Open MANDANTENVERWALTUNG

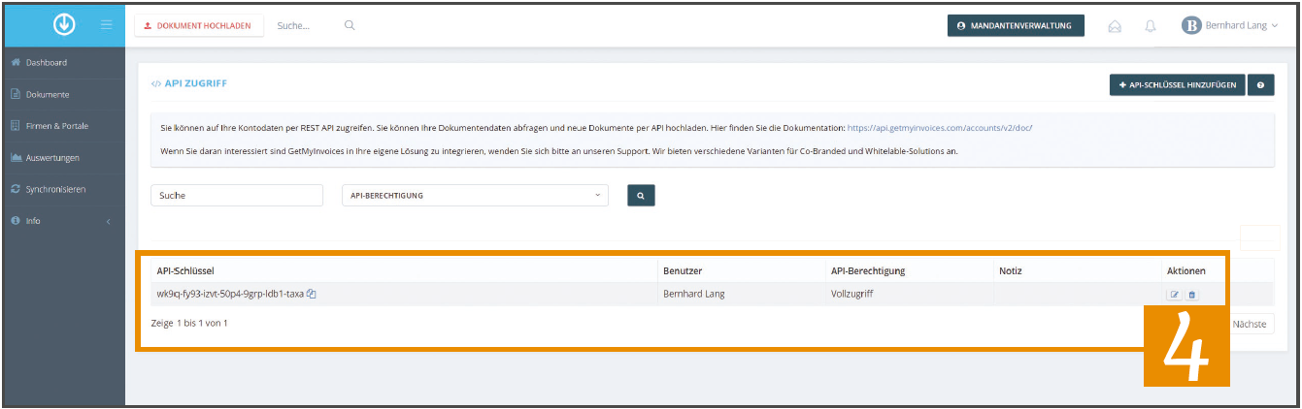click(x=1016, y=26)
